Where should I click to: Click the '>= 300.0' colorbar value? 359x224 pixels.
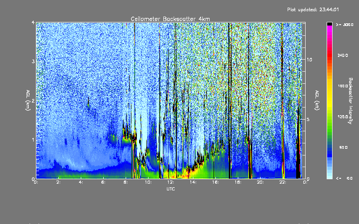[345, 25]
